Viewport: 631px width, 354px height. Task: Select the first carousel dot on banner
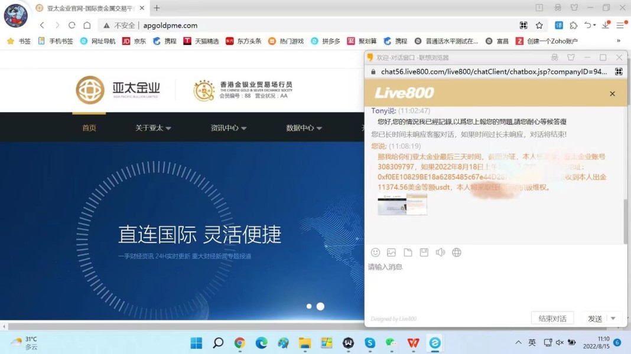coord(309,306)
